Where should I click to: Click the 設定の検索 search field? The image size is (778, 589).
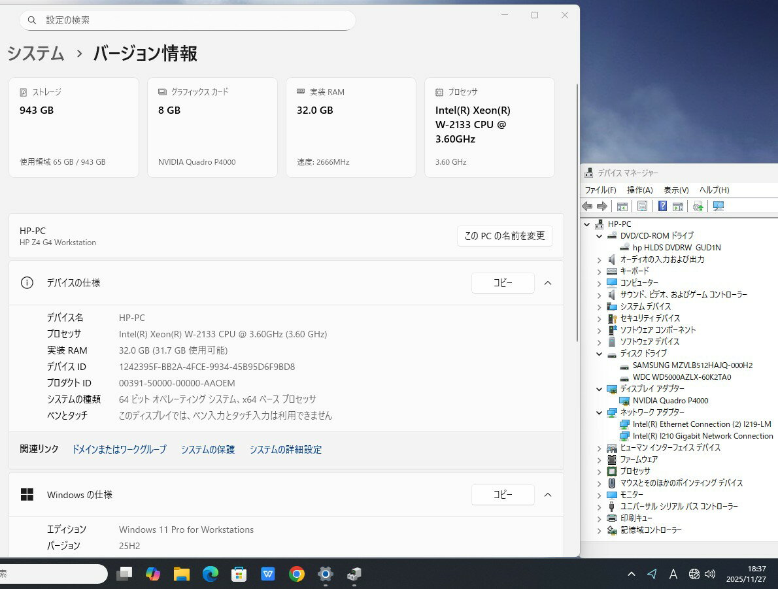(x=188, y=20)
